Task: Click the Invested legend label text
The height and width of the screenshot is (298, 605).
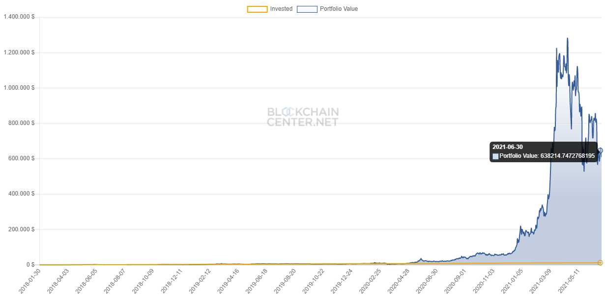Action: pos(281,9)
